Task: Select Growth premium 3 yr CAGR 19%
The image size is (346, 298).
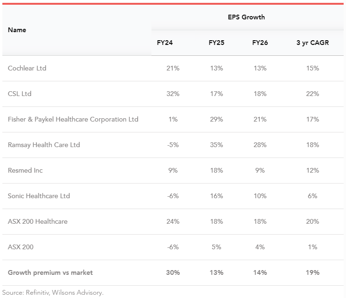Action: pyautogui.click(x=312, y=272)
